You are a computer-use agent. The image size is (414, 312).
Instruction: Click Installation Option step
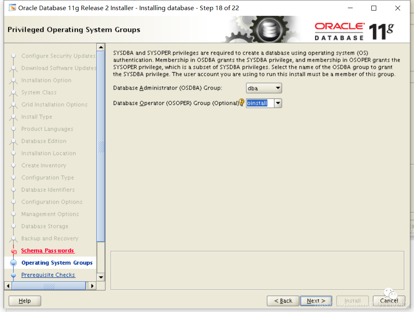(x=46, y=80)
